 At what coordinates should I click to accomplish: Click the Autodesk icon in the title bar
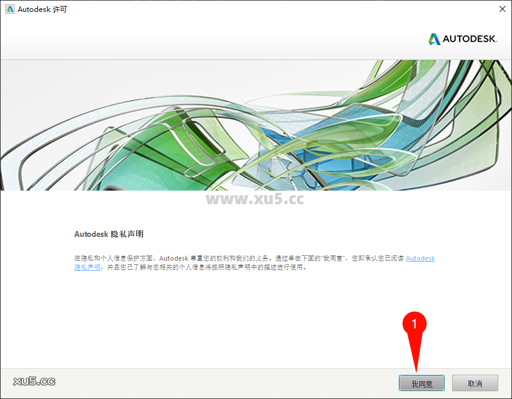pyautogui.click(x=8, y=9)
